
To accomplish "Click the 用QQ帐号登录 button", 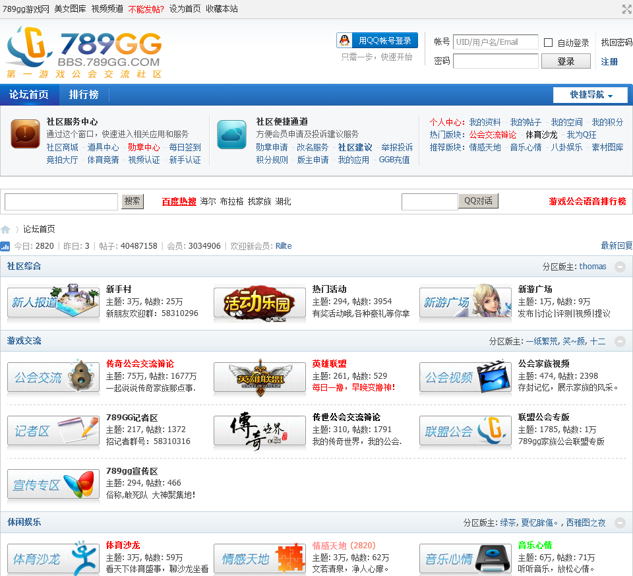I will 377,40.
